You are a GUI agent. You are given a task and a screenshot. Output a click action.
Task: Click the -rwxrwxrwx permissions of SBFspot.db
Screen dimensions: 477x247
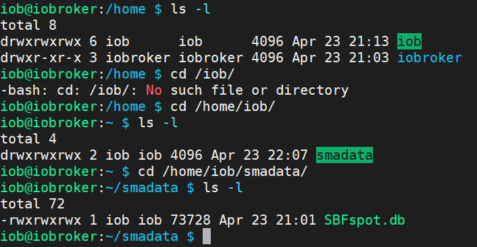click(x=41, y=220)
